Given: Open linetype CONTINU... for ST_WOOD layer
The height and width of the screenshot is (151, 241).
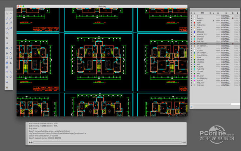Looking at the screenshot, I should point(226,37).
